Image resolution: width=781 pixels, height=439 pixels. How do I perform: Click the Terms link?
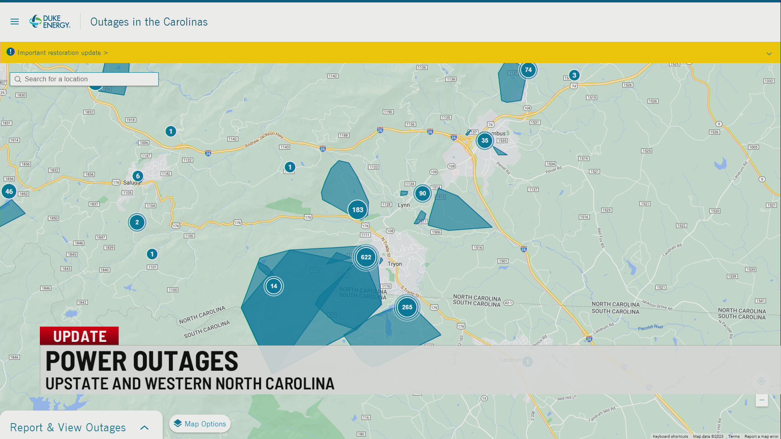click(x=733, y=436)
